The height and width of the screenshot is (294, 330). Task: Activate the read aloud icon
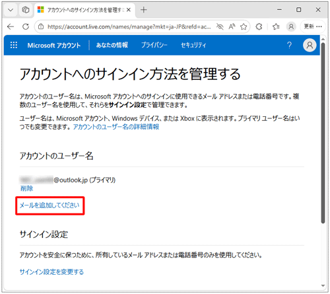click(x=232, y=26)
